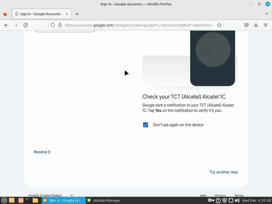Minimize the Firefox window
The height and width of the screenshot is (204, 272).
(251, 4)
